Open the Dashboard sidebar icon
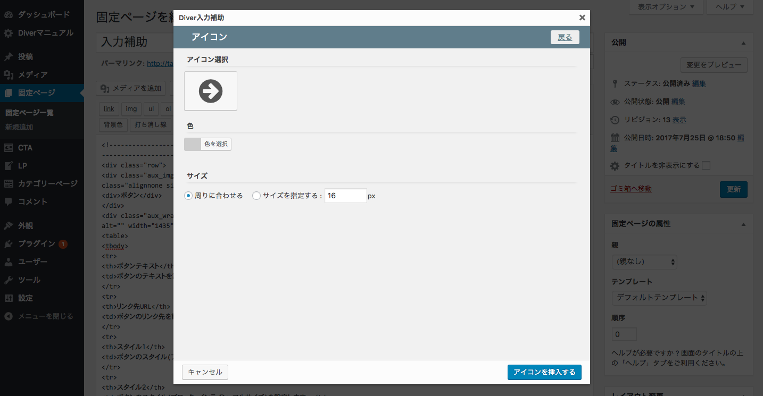The height and width of the screenshot is (396, 763). [x=9, y=15]
